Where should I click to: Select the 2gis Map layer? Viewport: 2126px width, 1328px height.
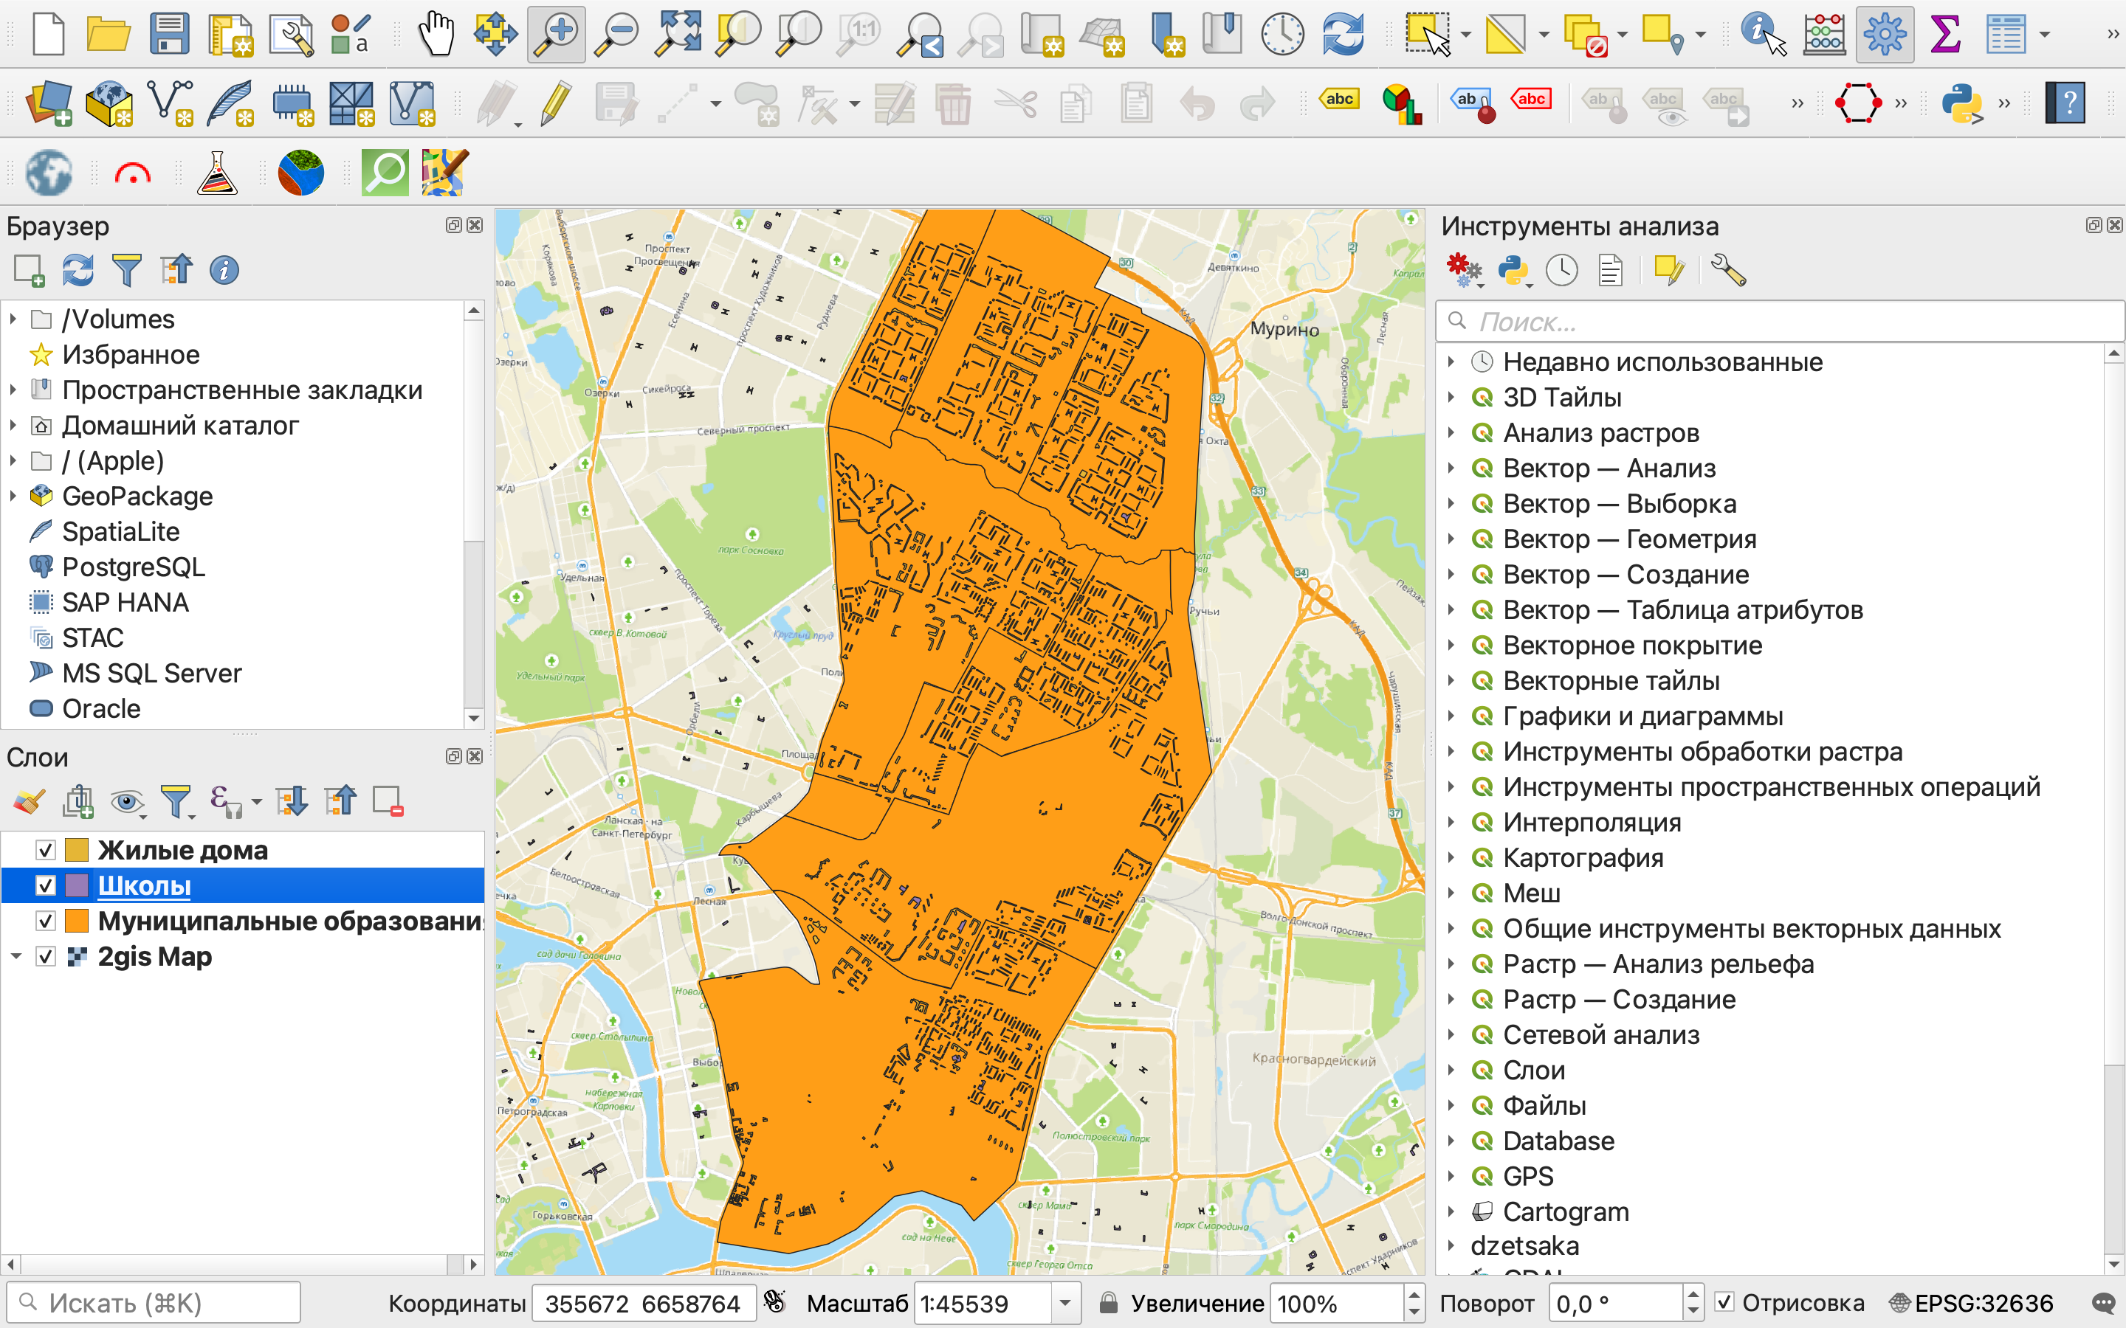point(154,956)
